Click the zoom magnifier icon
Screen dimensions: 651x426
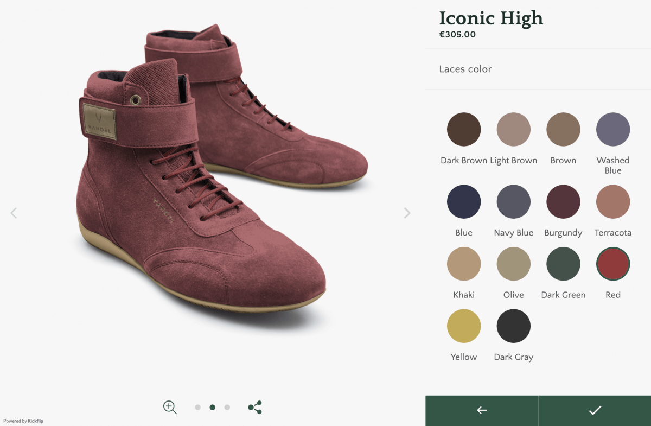coord(170,407)
